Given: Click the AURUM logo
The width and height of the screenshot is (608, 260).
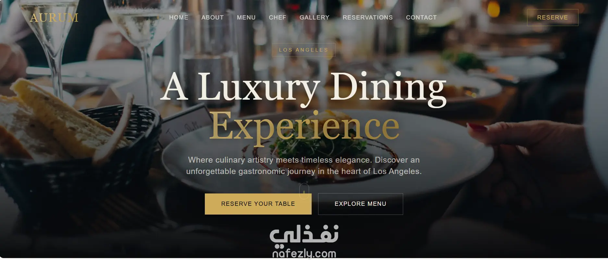Looking at the screenshot, I should (54, 18).
